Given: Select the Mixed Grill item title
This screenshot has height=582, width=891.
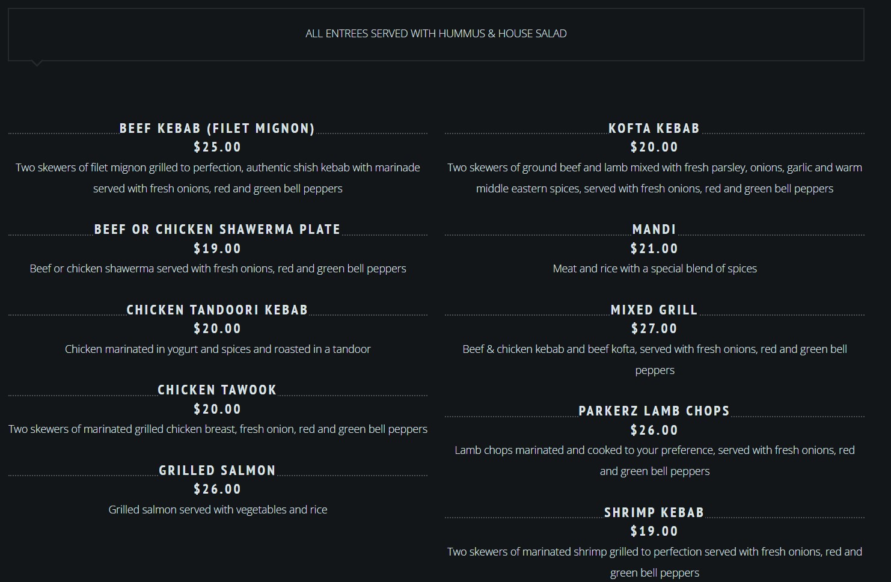Looking at the screenshot, I should 654,310.
